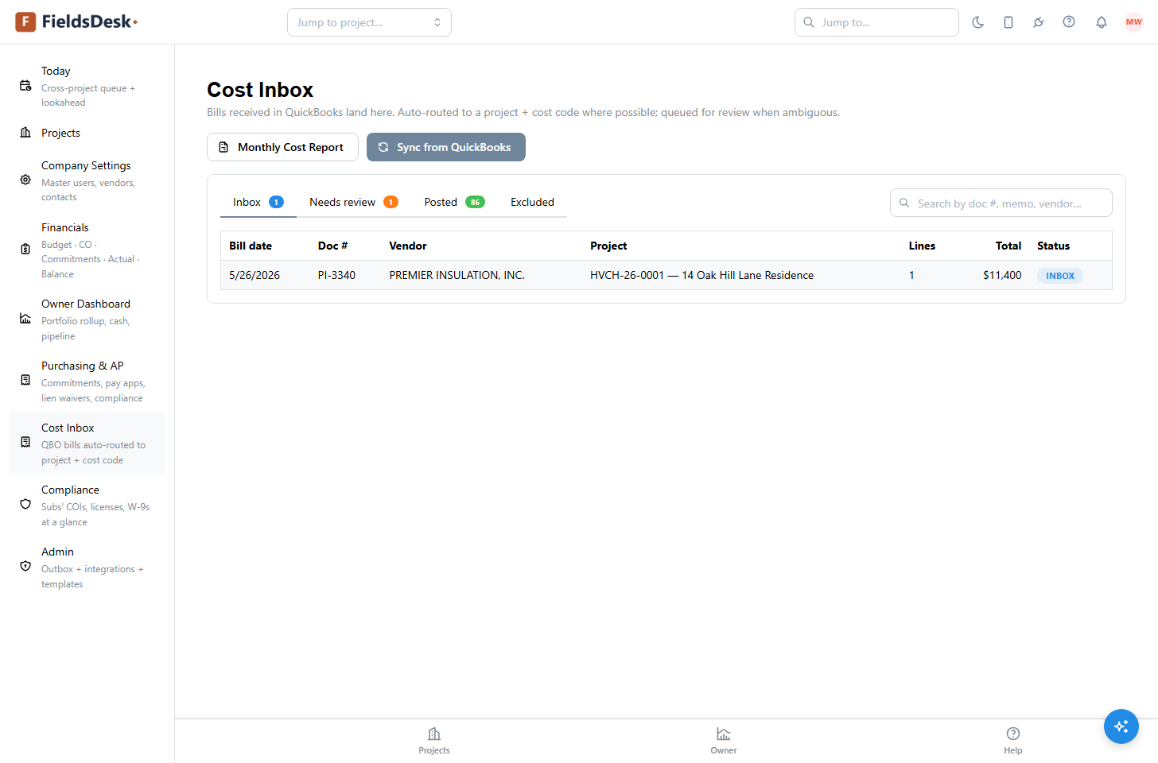Screen dimensions: 1158x763
Task: Open the MW user avatar menu
Action: [1134, 22]
